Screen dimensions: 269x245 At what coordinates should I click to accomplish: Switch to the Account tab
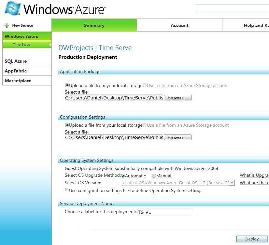[179, 25]
